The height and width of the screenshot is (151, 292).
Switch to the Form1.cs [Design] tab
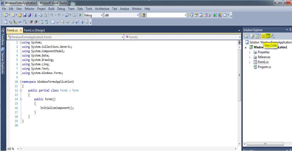[x=34, y=30]
